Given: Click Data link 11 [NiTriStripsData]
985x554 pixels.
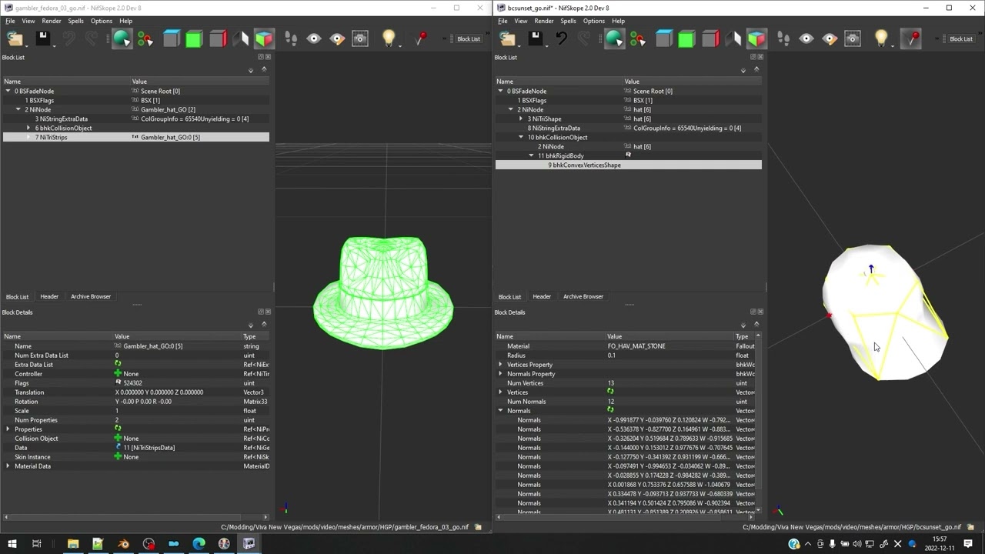Looking at the screenshot, I should tap(149, 448).
